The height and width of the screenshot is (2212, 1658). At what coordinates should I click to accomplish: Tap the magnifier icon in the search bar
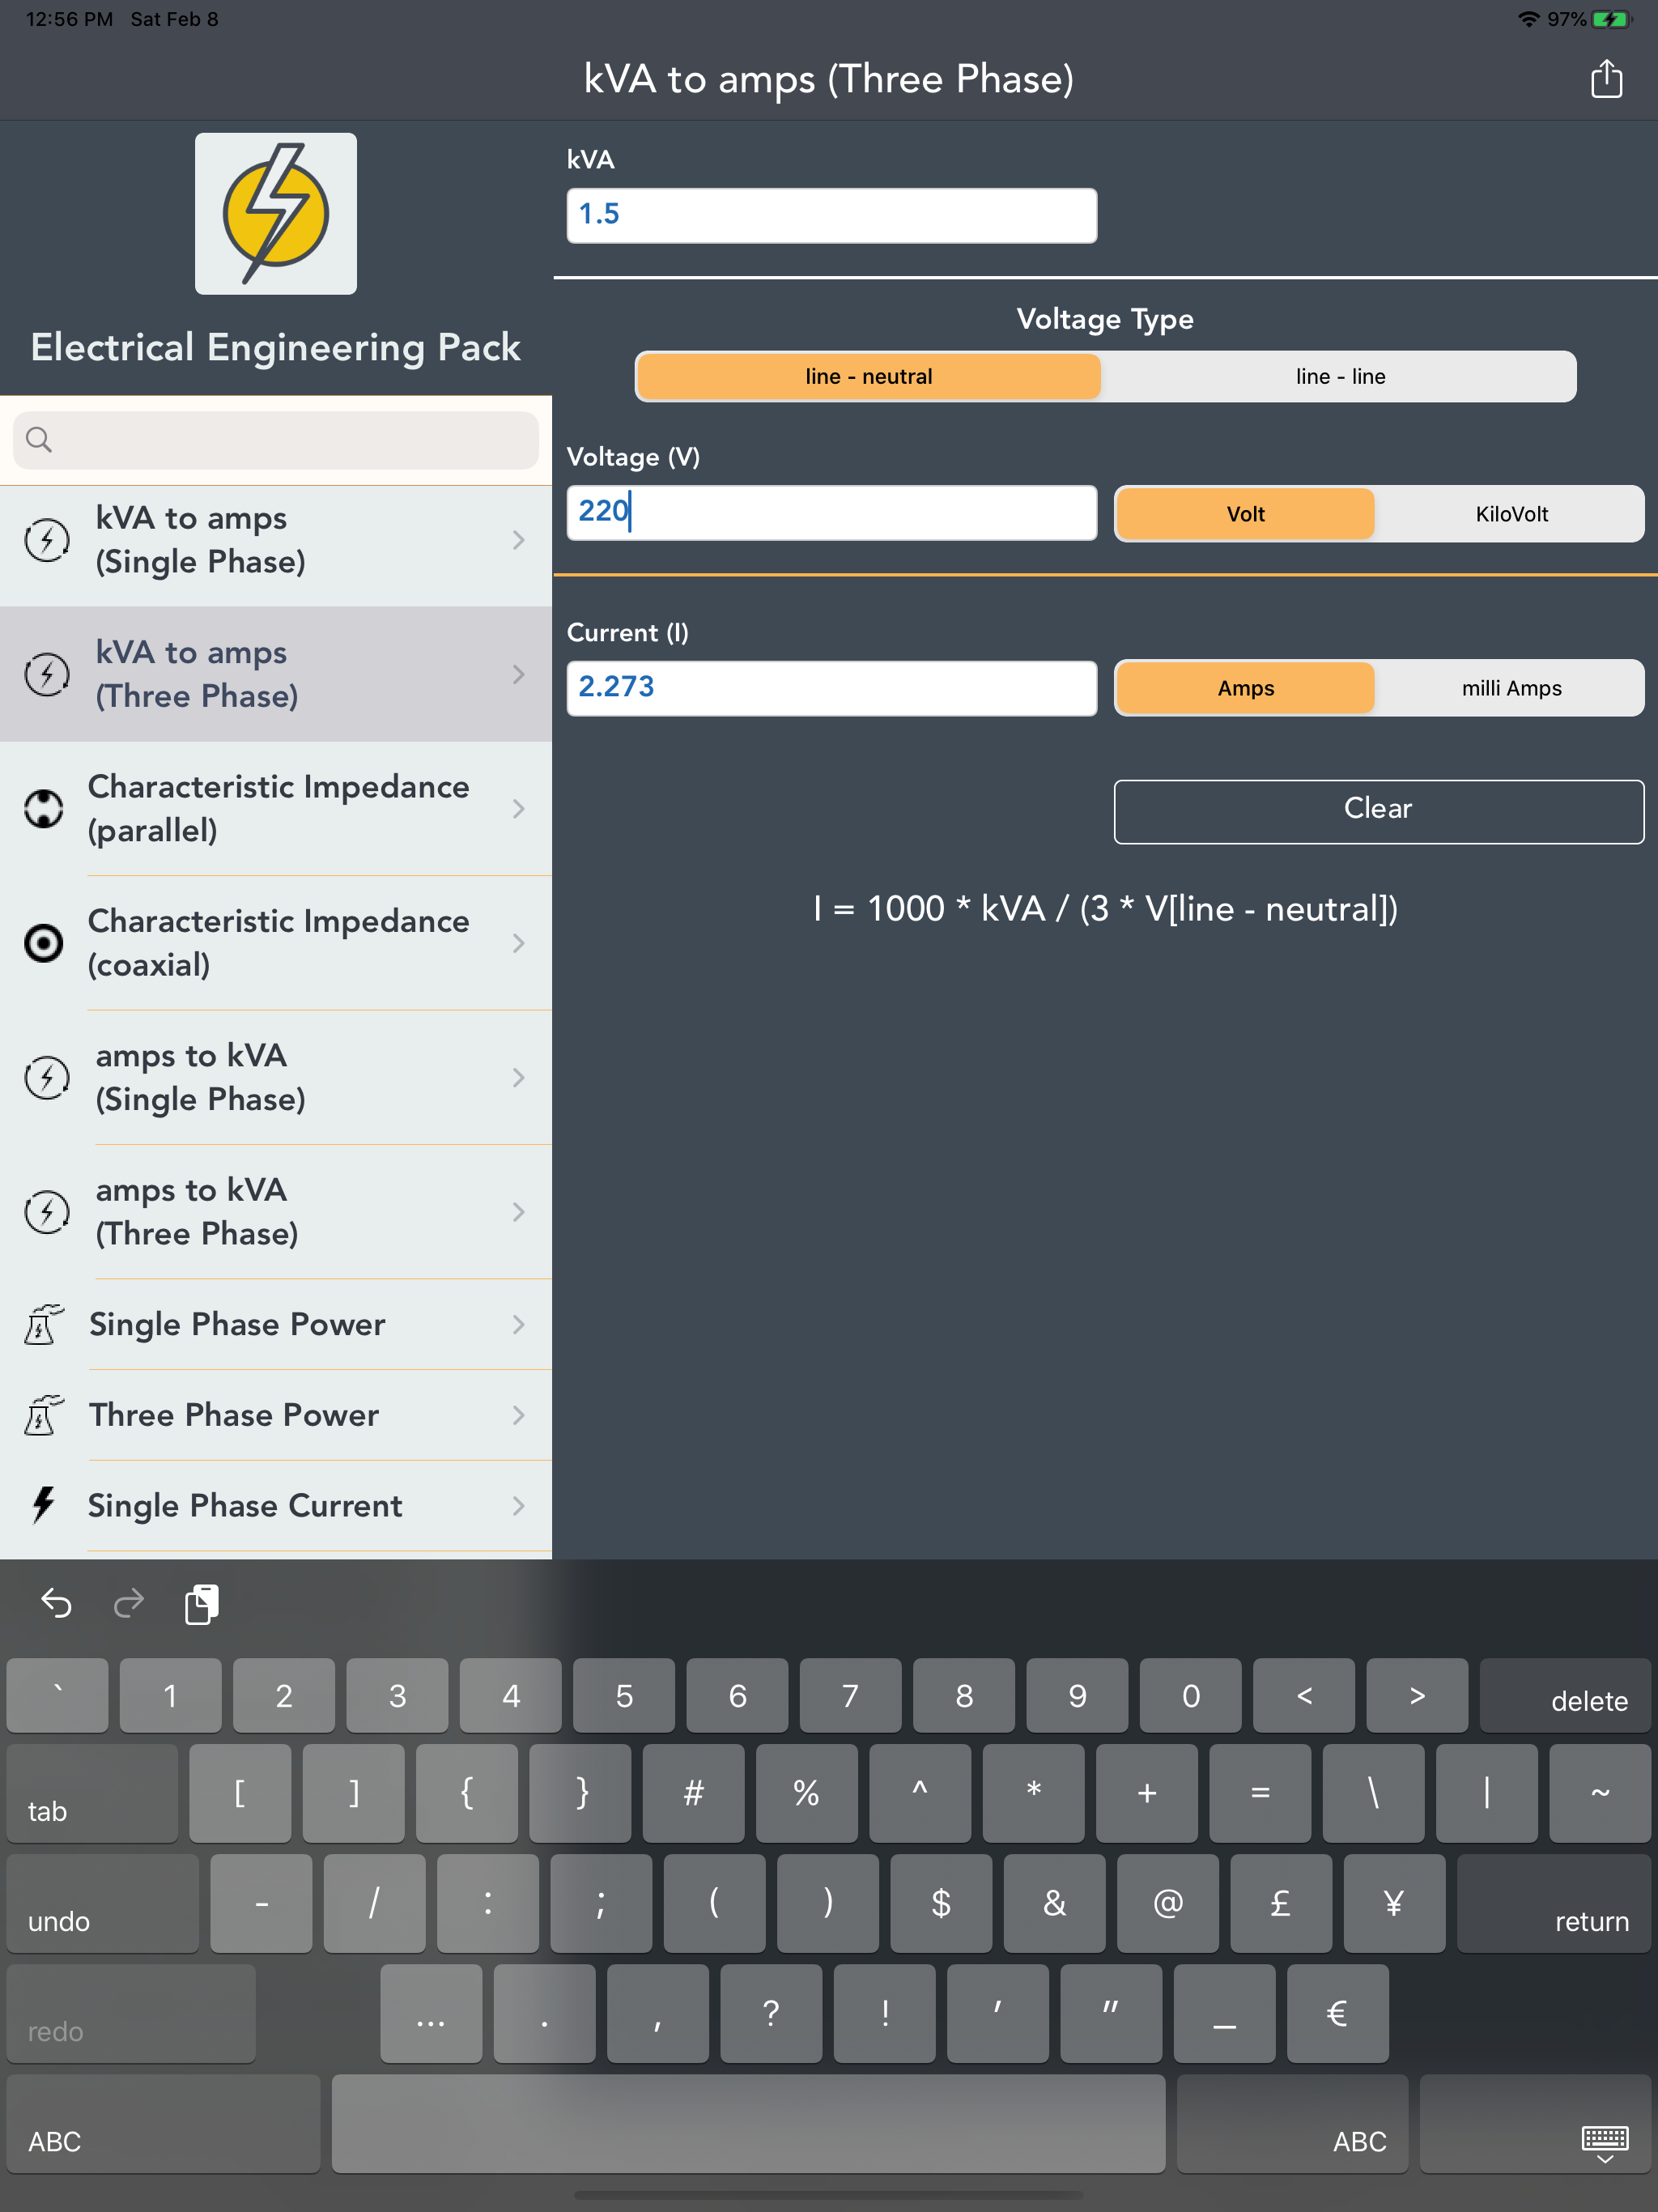pos(39,440)
